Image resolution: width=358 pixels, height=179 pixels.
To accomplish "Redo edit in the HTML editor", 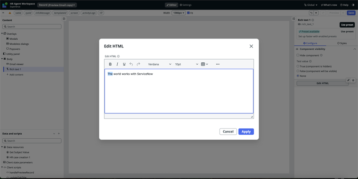I will (138, 64).
